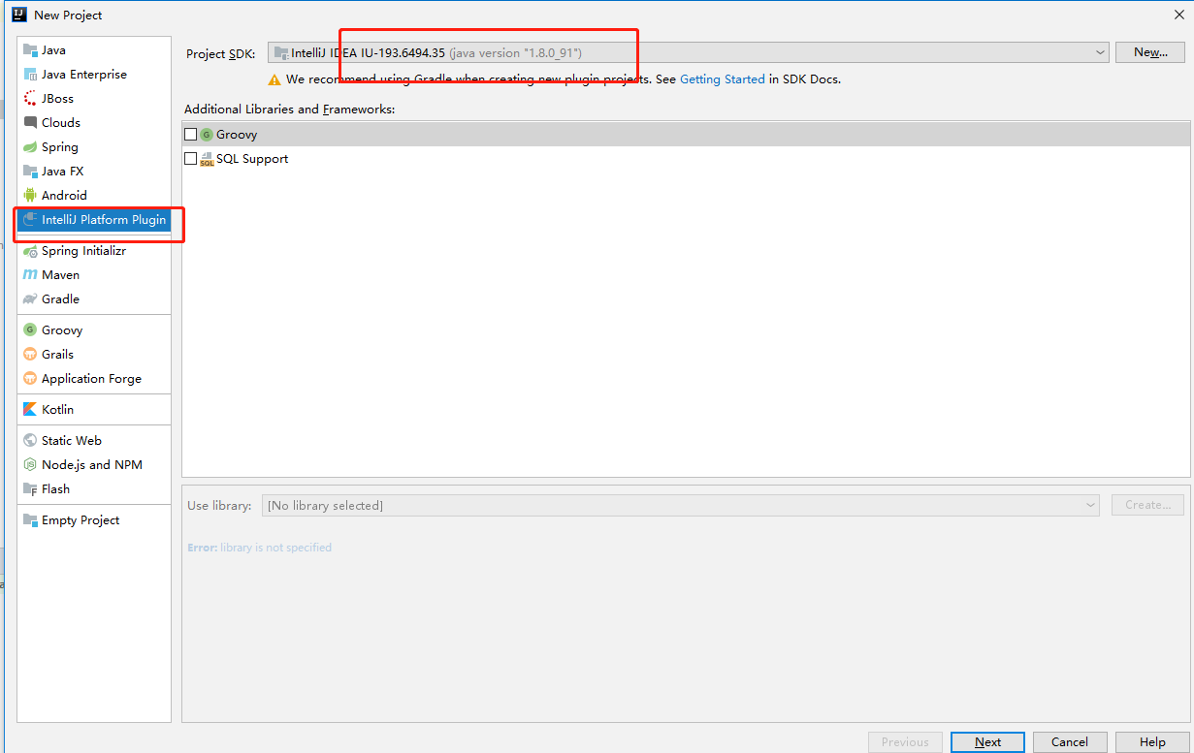Select Kotlin project type label
1194x753 pixels.
57,410
